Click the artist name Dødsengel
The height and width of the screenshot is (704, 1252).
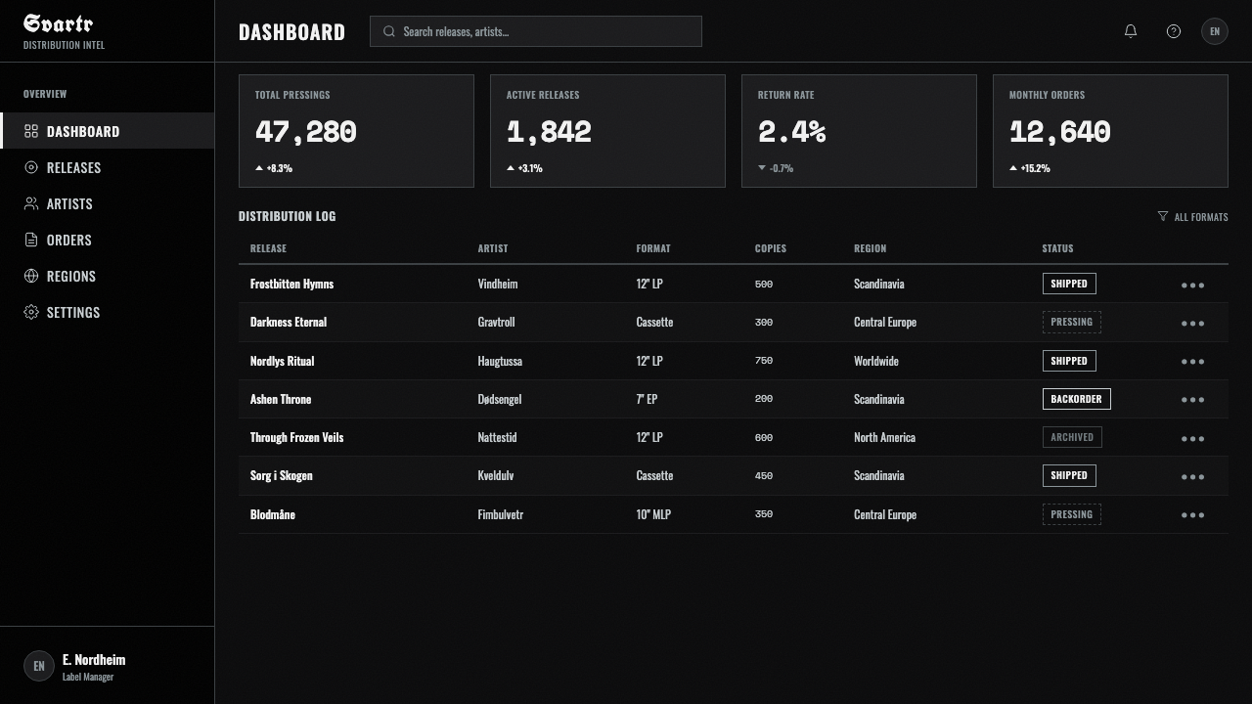tap(500, 399)
